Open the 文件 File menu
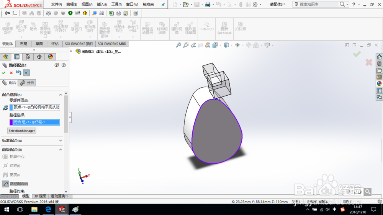Image resolution: width=383 pixels, height=215 pixels. (56, 4)
